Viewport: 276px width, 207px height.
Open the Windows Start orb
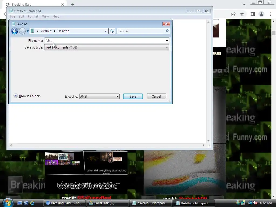[8, 203]
